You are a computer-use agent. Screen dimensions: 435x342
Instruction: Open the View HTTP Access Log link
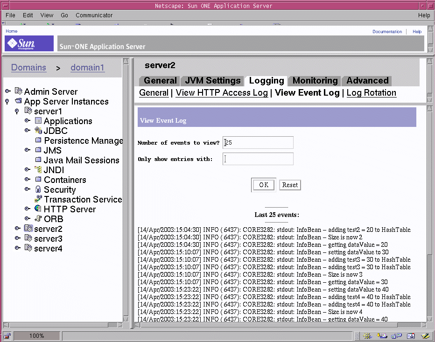tap(222, 93)
